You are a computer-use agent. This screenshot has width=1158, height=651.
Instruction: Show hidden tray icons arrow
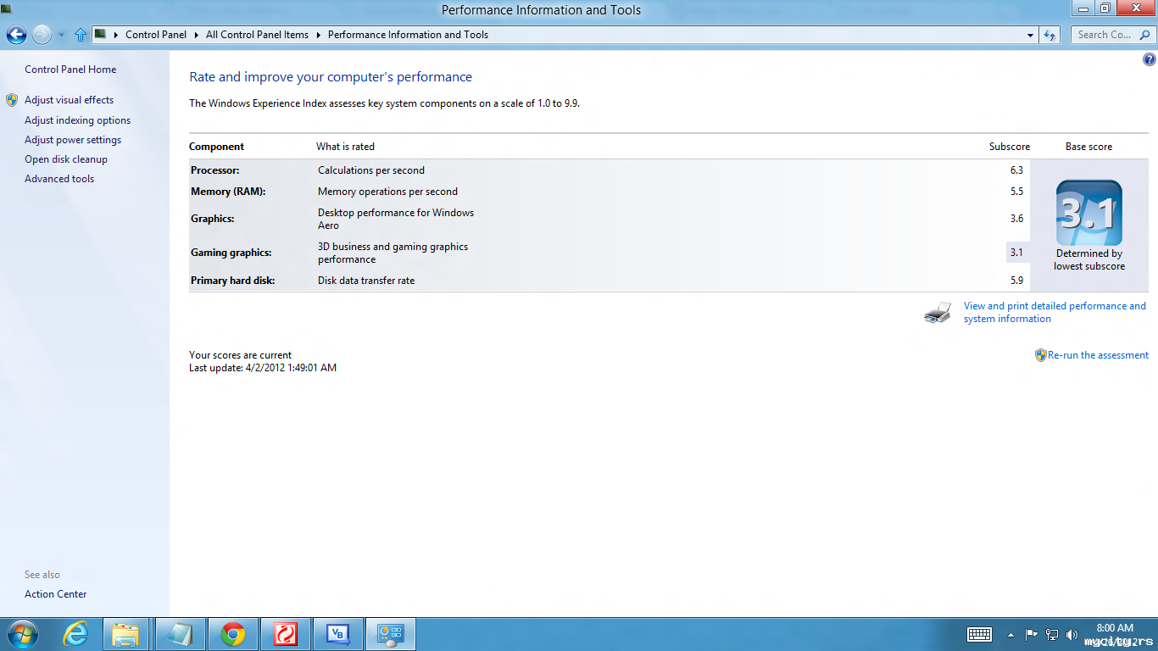[x=1010, y=634]
